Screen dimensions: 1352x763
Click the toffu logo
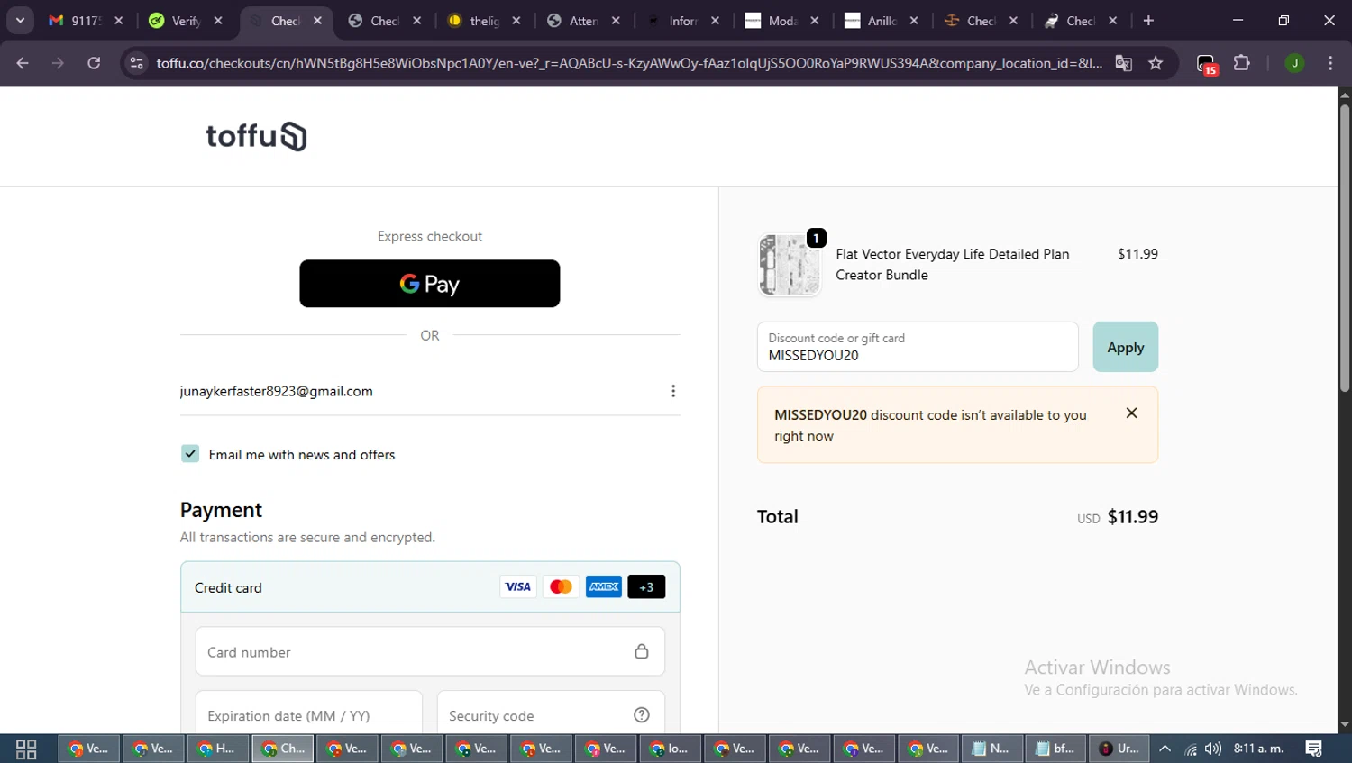click(x=257, y=136)
